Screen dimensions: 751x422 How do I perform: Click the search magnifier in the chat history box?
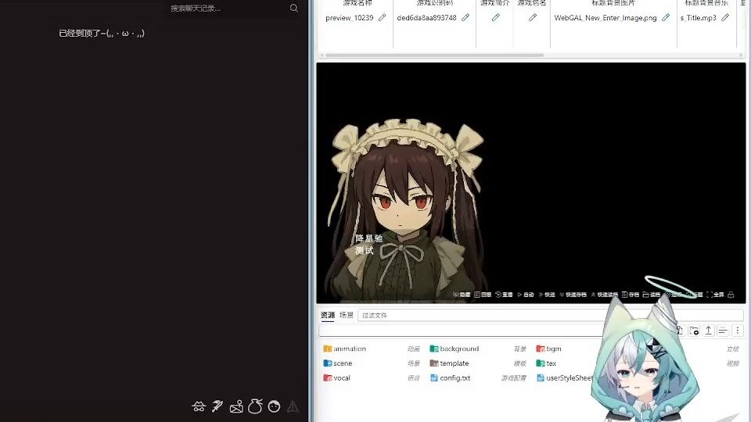[x=294, y=8]
